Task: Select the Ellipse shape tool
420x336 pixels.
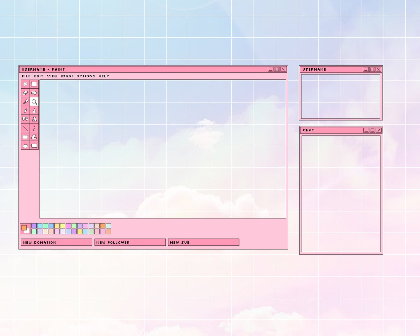Action: [26, 146]
